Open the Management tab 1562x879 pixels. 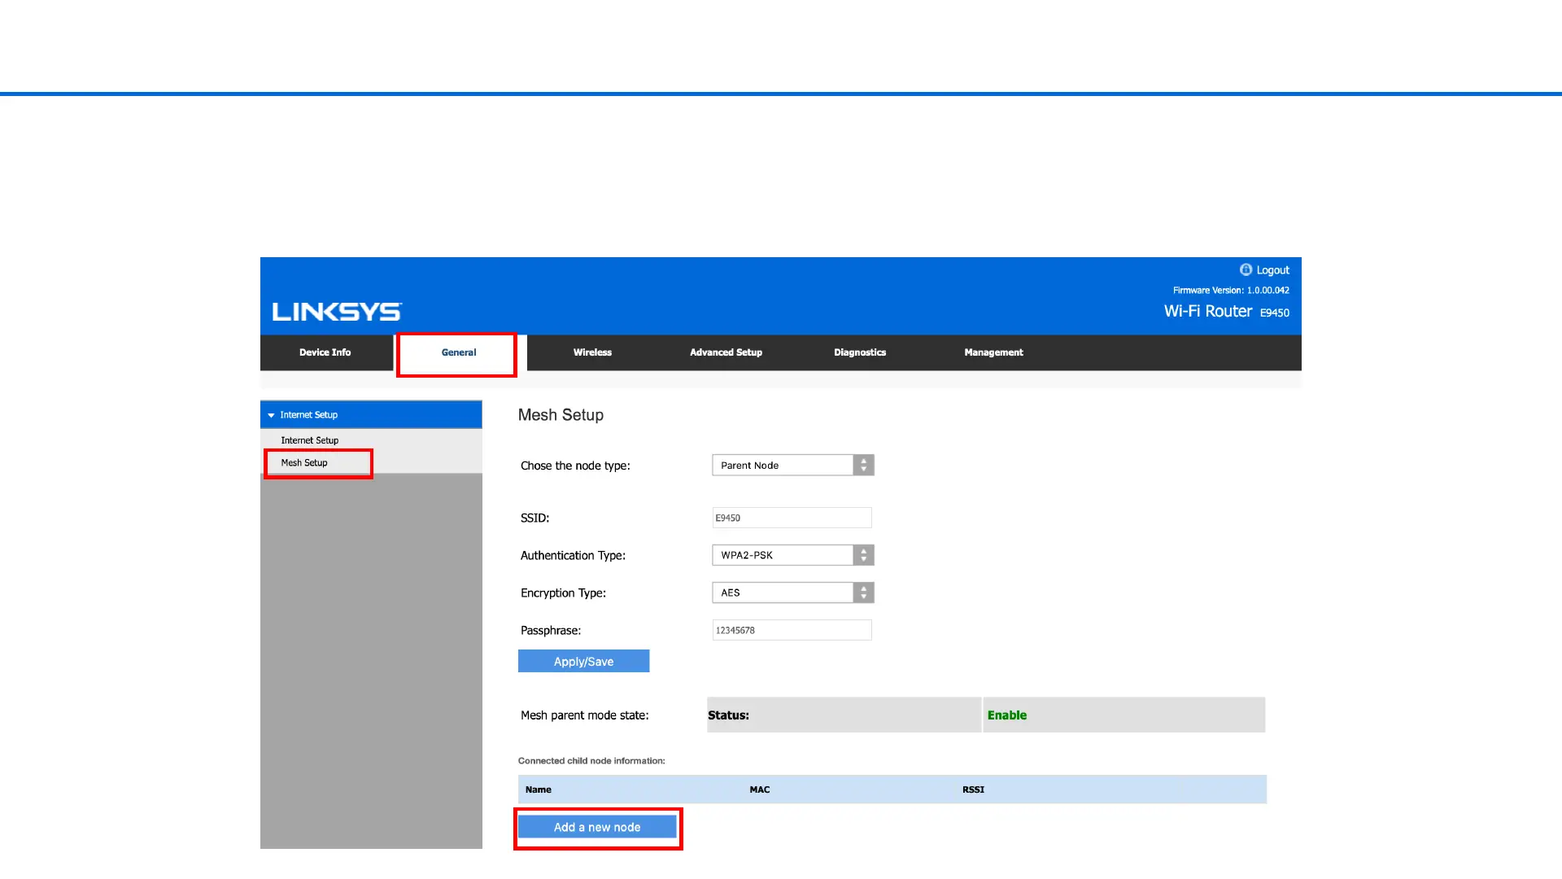click(993, 352)
